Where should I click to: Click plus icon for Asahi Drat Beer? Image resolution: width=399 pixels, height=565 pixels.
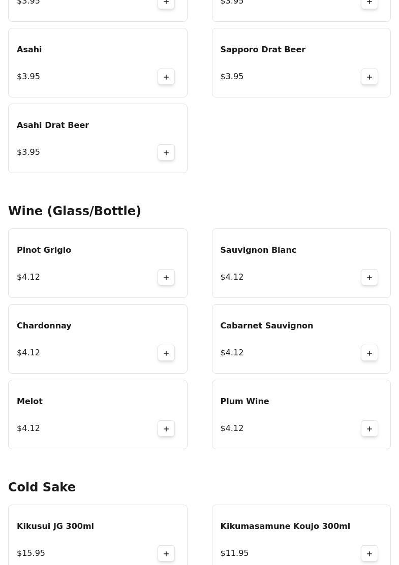pyautogui.click(x=166, y=152)
